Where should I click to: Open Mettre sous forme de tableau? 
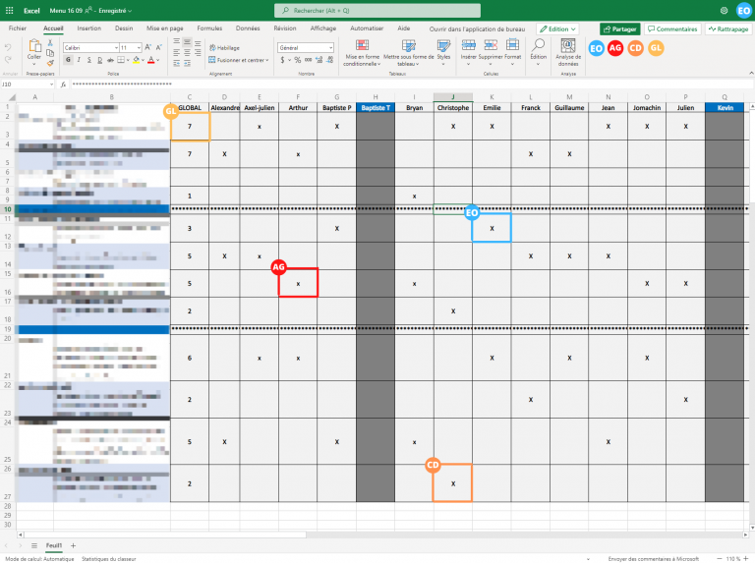coord(408,52)
